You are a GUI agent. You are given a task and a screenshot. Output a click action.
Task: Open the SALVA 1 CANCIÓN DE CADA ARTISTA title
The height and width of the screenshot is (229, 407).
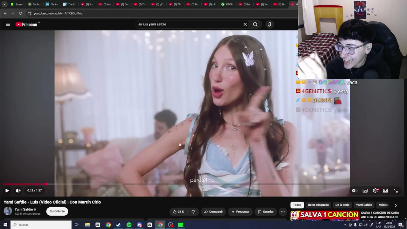coord(380,215)
